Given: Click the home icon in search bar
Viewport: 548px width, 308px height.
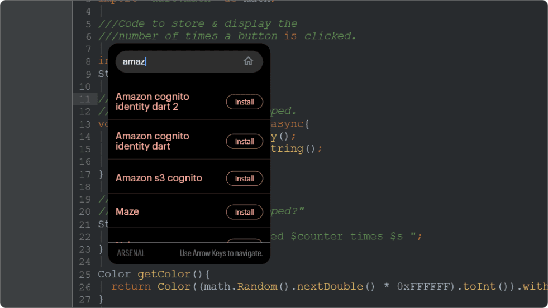Looking at the screenshot, I should click(248, 61).
